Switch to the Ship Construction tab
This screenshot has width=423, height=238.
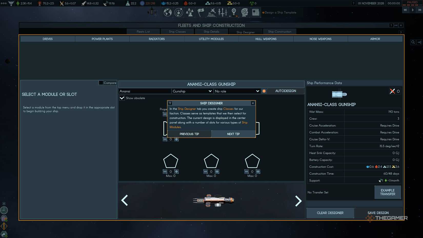[280, 31]
